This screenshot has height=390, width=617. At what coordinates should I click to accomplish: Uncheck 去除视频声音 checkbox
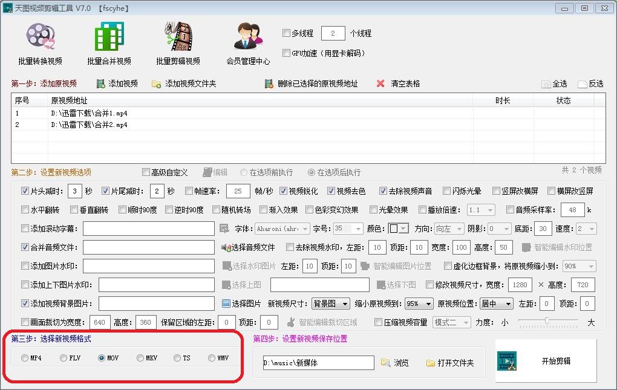tap(383, 191)
